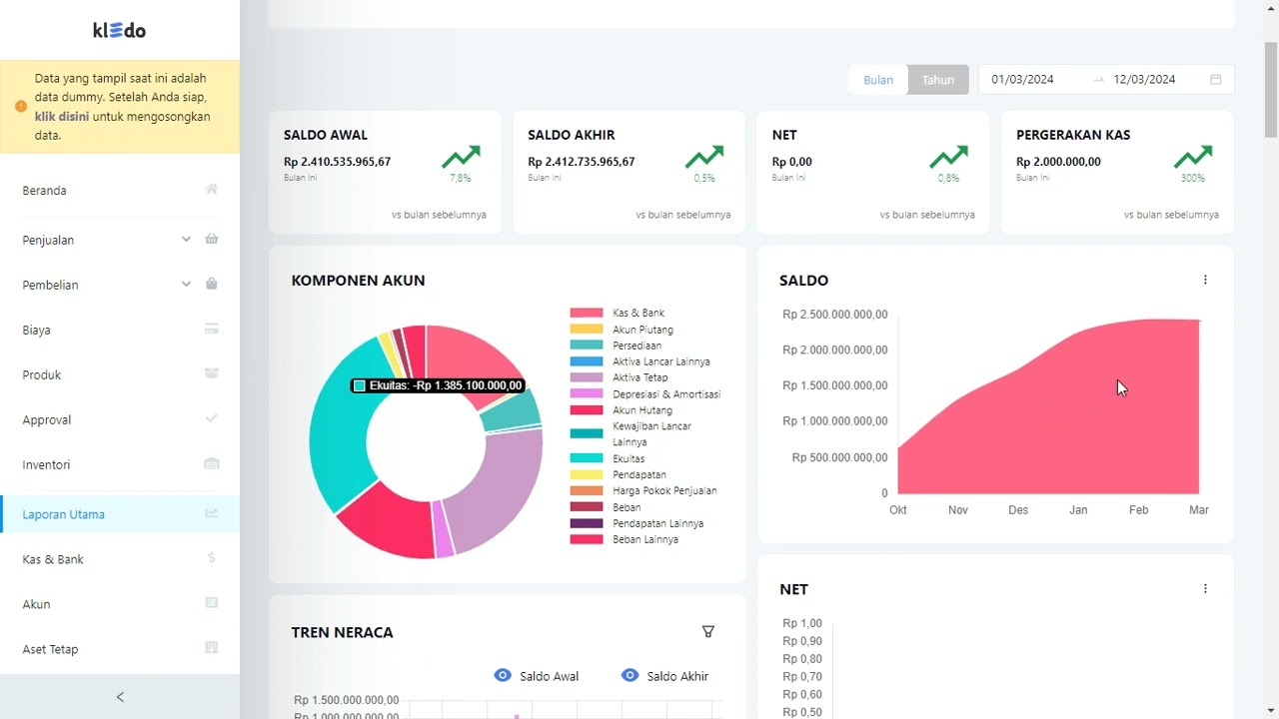Click the Saldo Awal trend arrow icon
This screenshot has width=1279, height=719.
coord(461,157)
